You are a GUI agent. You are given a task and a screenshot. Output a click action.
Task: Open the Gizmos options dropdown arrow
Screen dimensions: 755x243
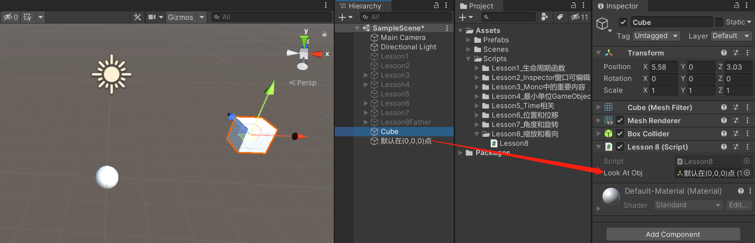[x=202, y=17]
